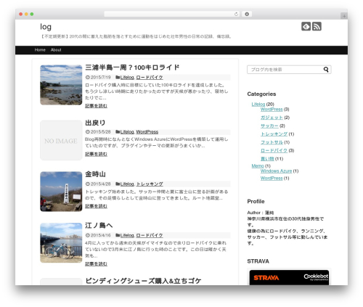Click coastal thumbnail of 100キロライド post
The height and width of the screenshot is (307, 363).
click(x=61, y=85)
